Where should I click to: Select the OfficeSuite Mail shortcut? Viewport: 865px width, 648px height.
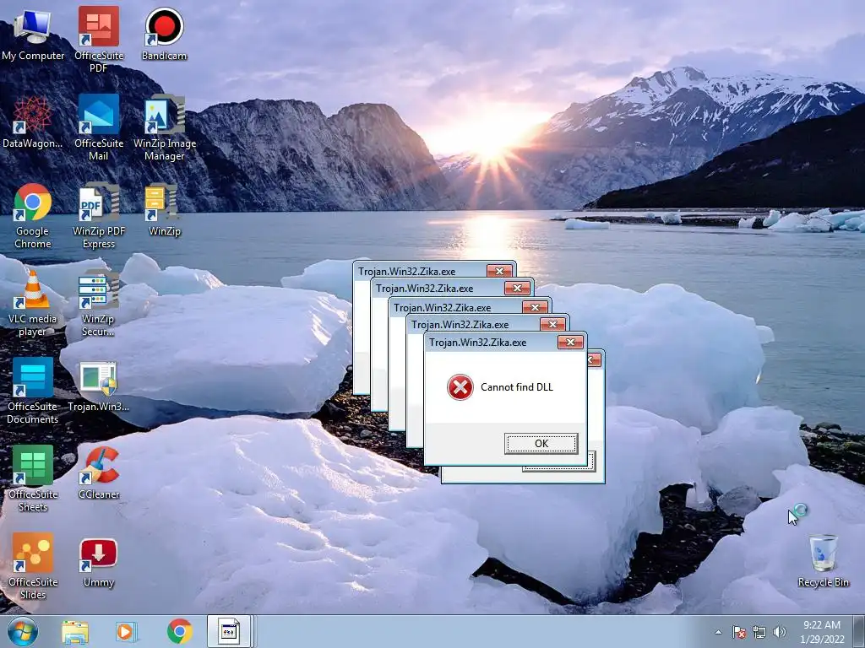pos(99,127)
